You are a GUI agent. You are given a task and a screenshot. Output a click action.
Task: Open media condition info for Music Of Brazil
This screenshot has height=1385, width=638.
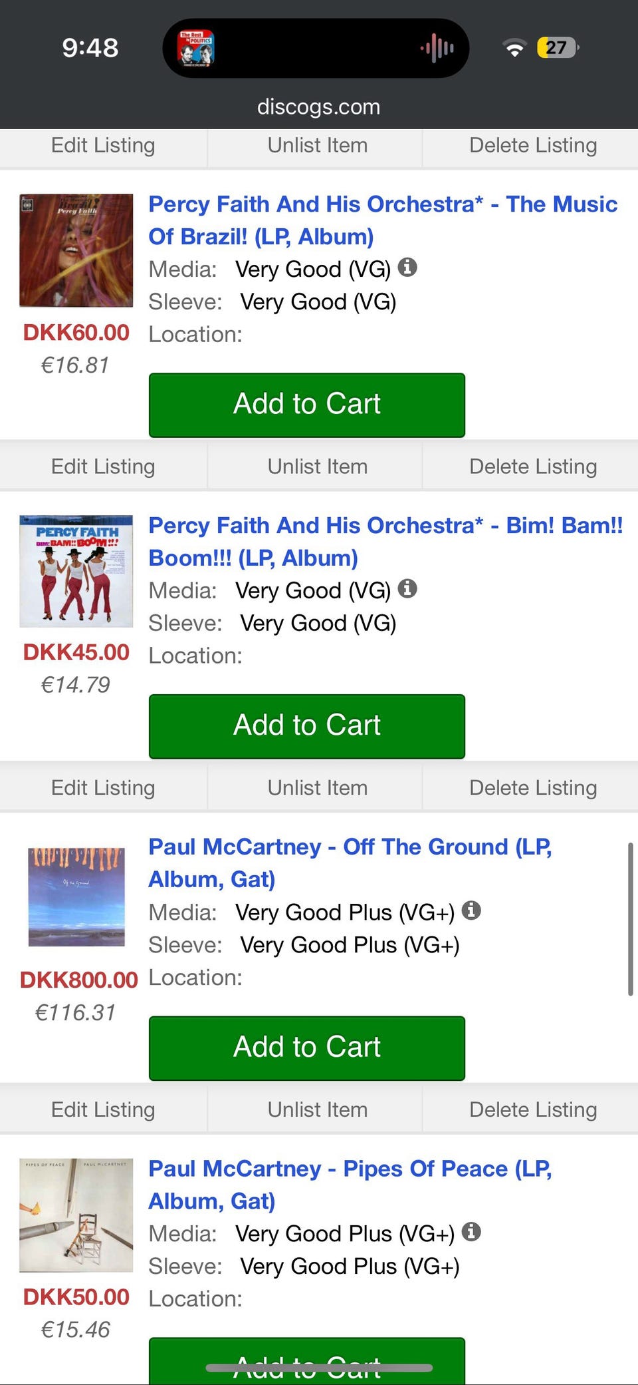(x=407, y=268)
